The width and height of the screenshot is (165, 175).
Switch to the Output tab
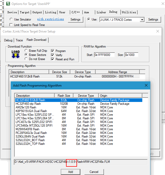pyautogui.click(x=37, y=12)
